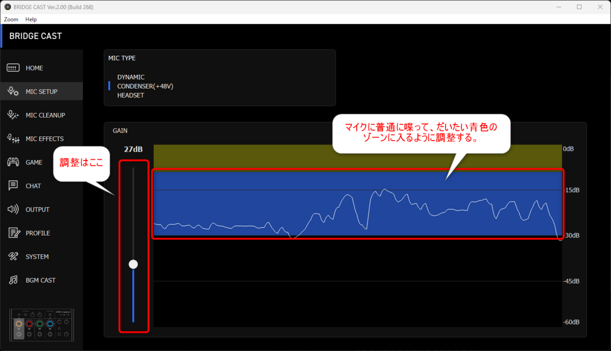Click the GAME controller icon
The width and height of the screenshot is (611, 351).
click(x=13, y=162)
